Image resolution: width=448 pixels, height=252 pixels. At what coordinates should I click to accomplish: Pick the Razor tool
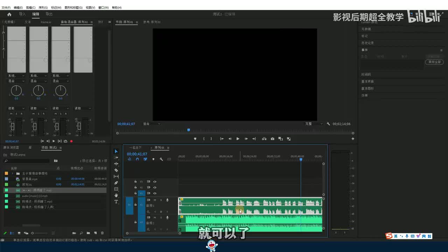[x=116, y=170]
